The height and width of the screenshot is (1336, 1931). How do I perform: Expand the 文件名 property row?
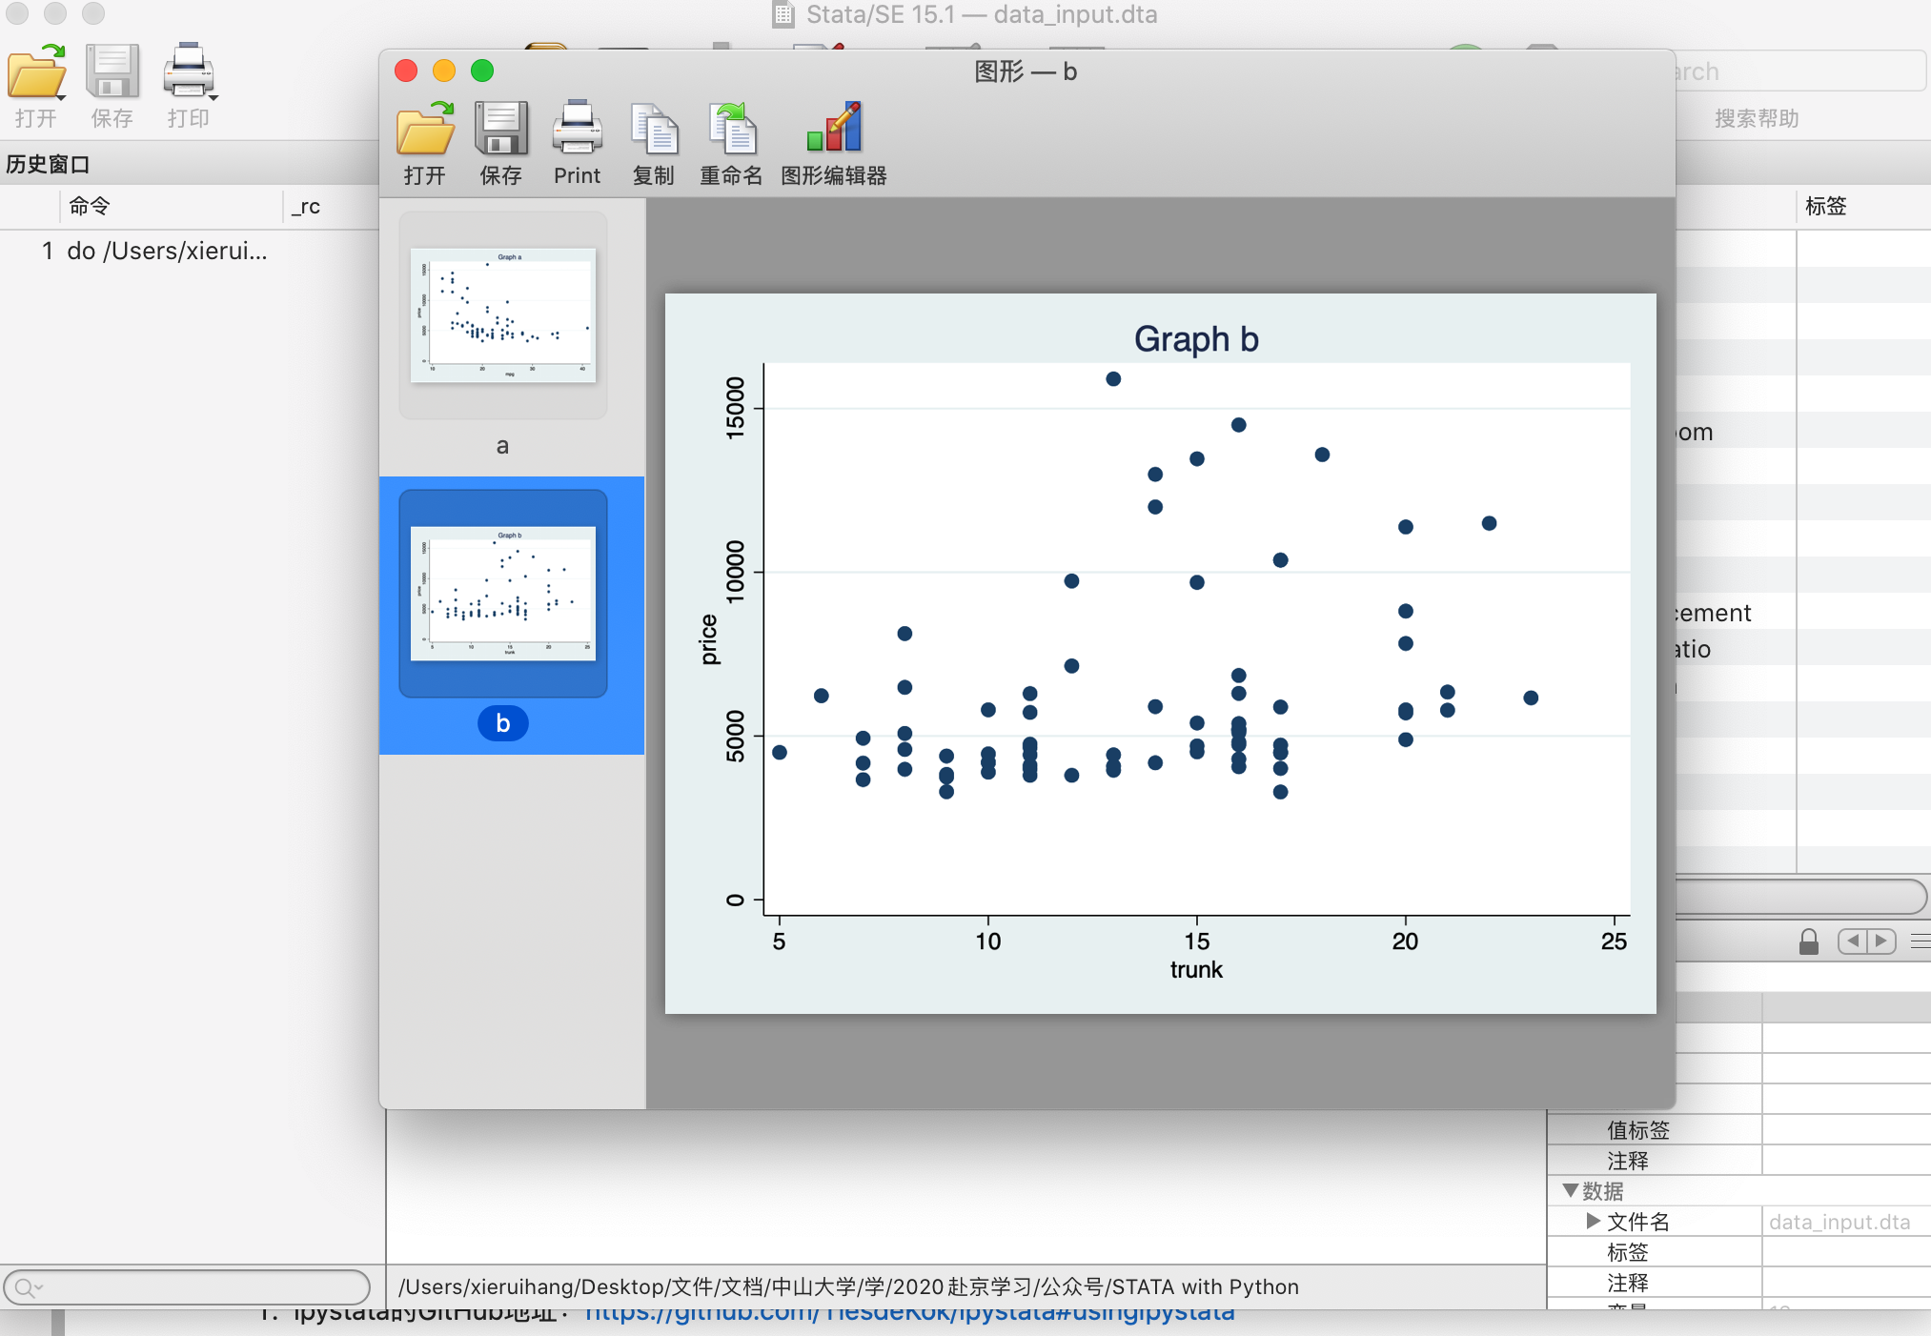[1592, 1221]
